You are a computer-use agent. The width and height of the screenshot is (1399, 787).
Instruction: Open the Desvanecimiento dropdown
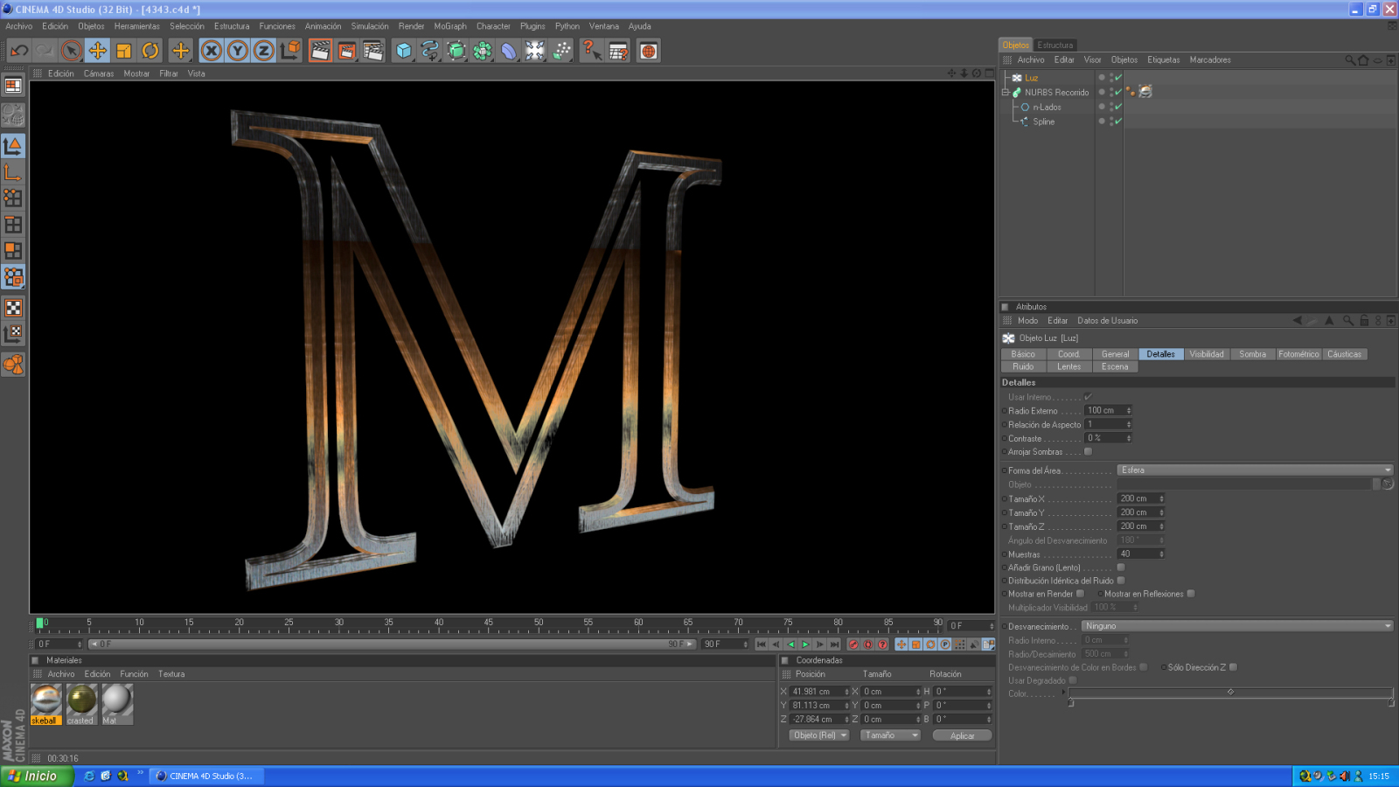(1237, 626)
